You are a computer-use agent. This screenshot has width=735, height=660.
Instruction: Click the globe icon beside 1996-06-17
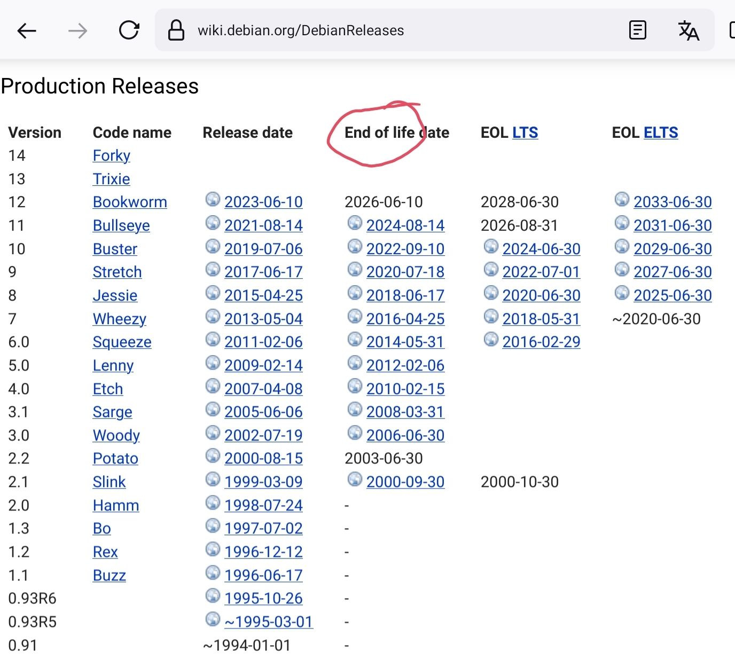213,572
